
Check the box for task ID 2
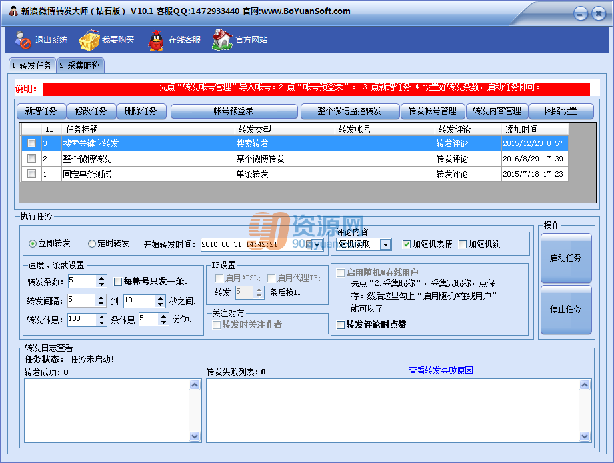coord(32,159)
